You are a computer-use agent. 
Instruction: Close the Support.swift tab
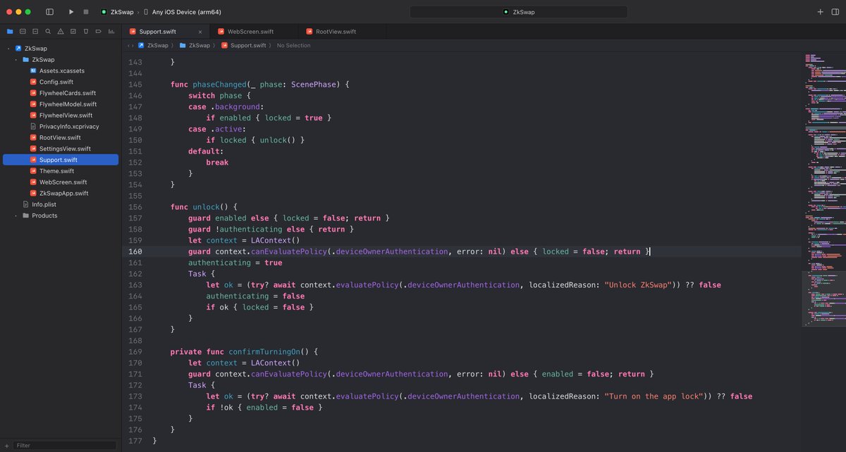(200, 32)
